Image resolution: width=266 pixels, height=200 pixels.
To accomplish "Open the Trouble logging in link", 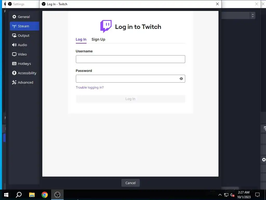I will point(90,87).
